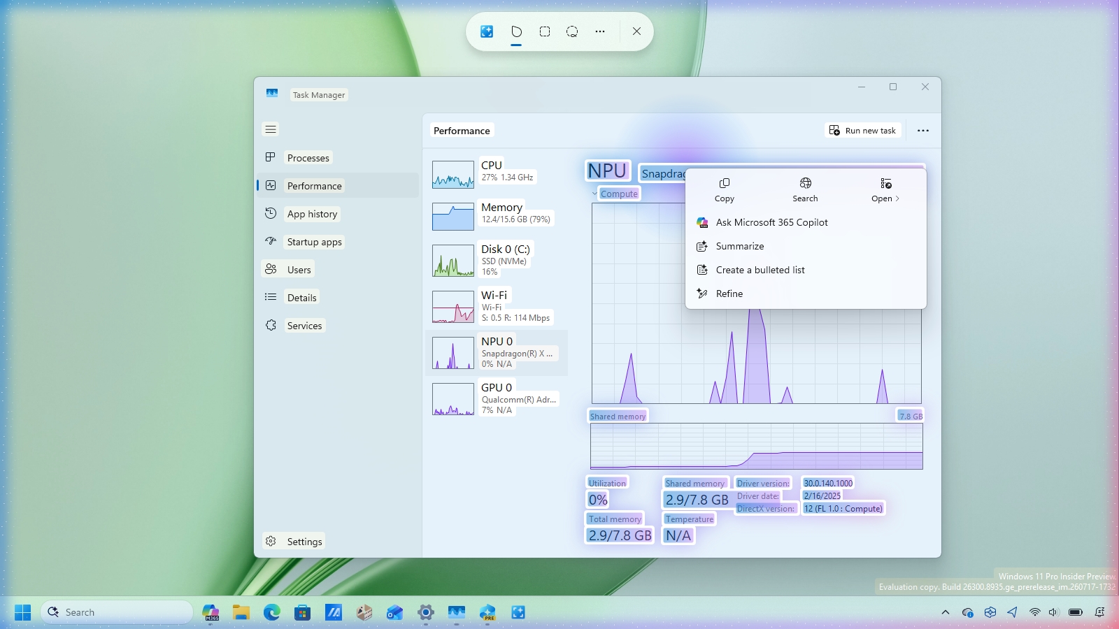Choose Summarize from the context menu
1119x629 pixels.
pos(806,246)
